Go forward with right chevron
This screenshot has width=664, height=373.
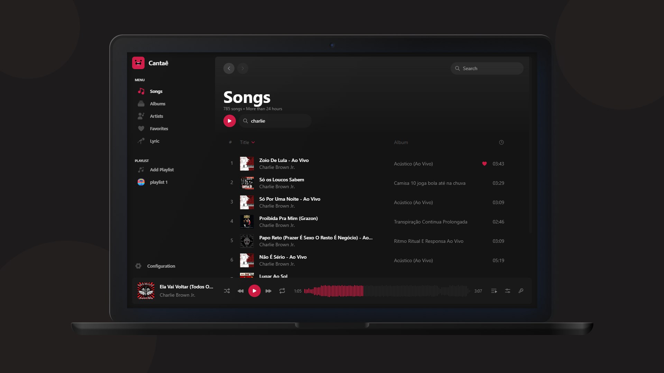coord(243,68)
